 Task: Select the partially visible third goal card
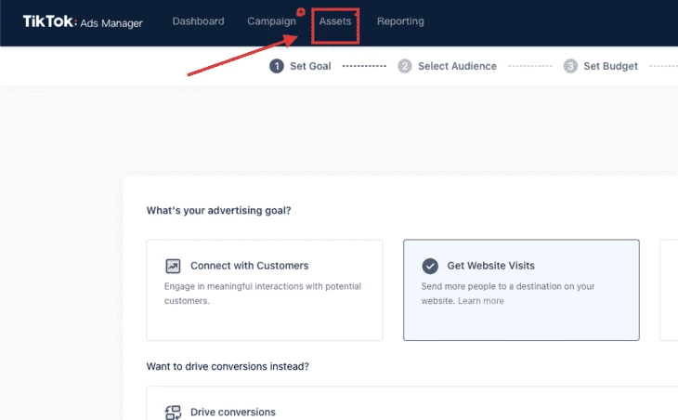(x=669, y=290)
